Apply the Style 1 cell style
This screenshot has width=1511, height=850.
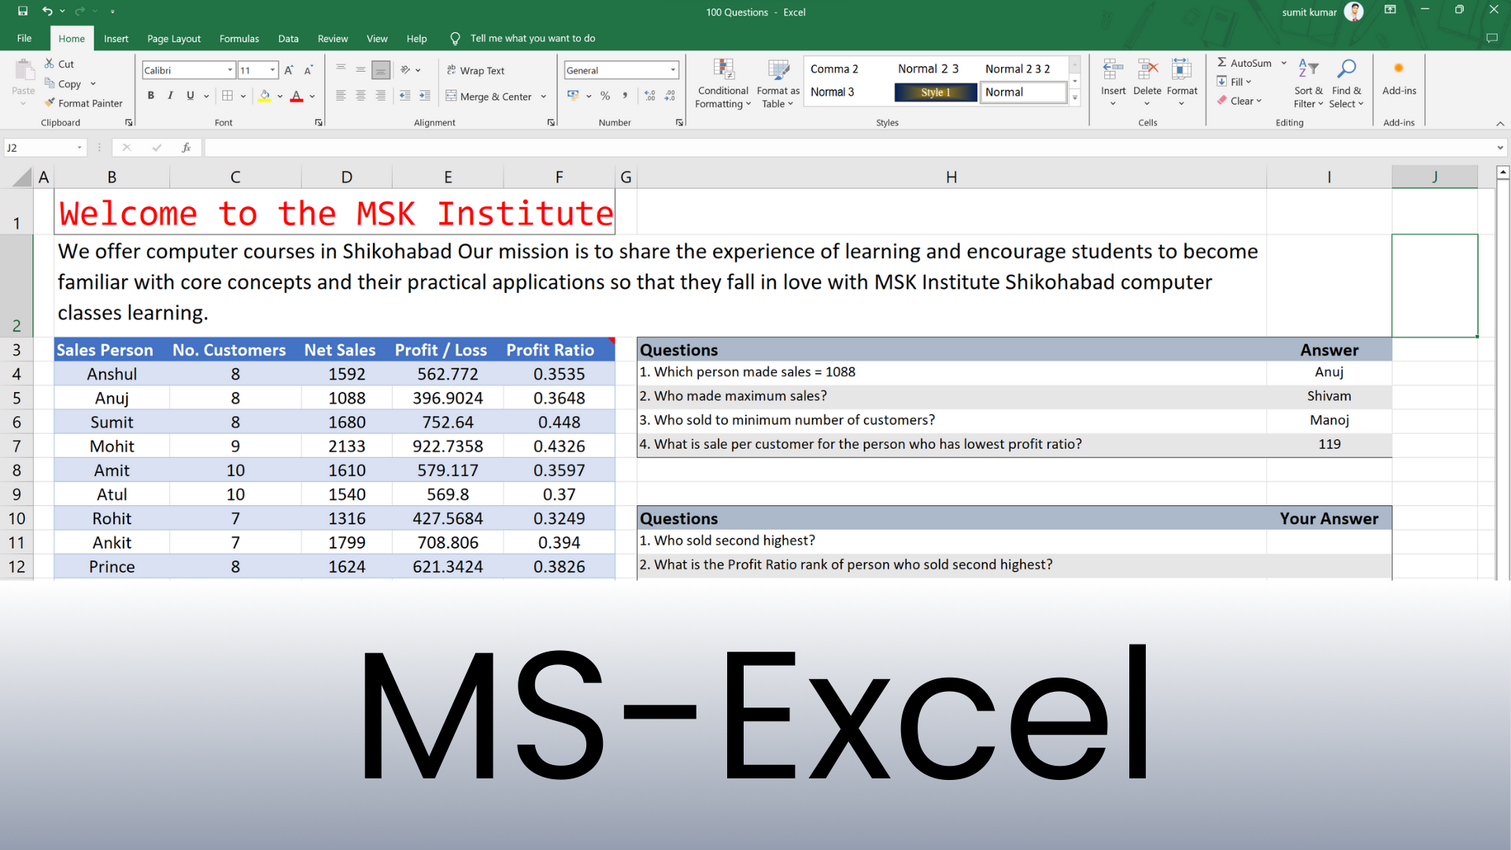pyautogui.click(x=936, y=92)
